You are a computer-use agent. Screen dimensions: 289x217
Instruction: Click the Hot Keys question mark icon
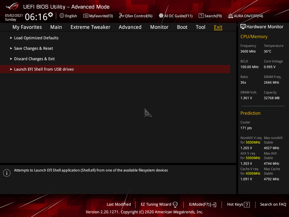(247, 205)
